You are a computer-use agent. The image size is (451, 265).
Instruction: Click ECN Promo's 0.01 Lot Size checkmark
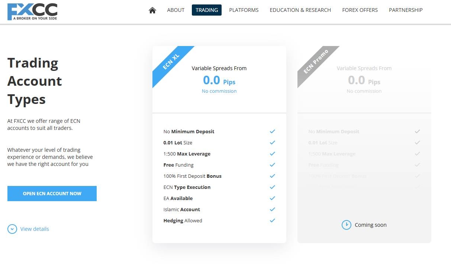click(418, 143)
